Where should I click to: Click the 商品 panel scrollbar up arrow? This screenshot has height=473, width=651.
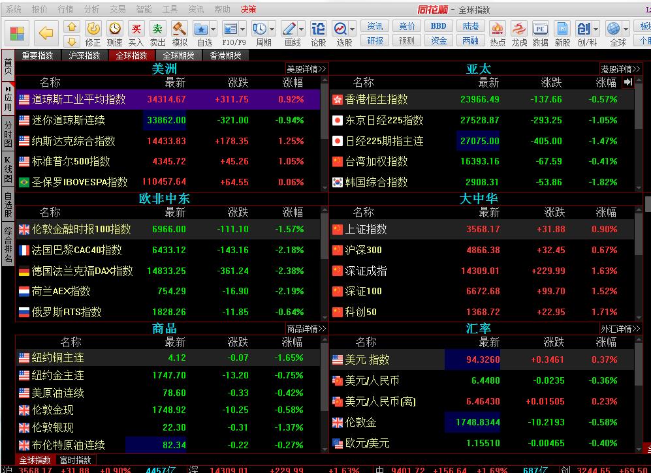click(x=325, y=339)
